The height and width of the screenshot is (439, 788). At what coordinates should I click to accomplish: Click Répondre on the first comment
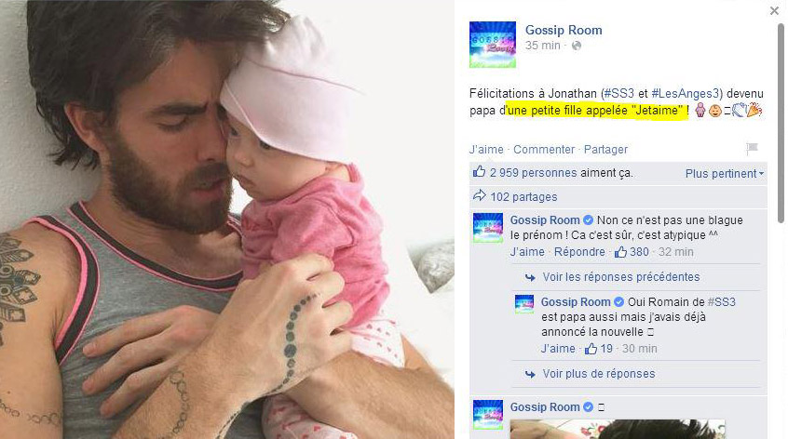pyautogui.click(x=579, y=252)
